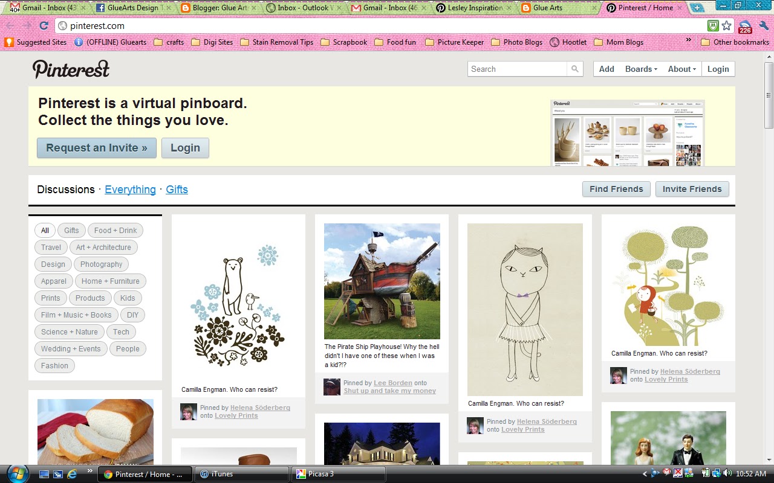This screenshot has height=483, width=774.
Task: Click the page vertical scrollbar thumb
Action: pos(769,94)
